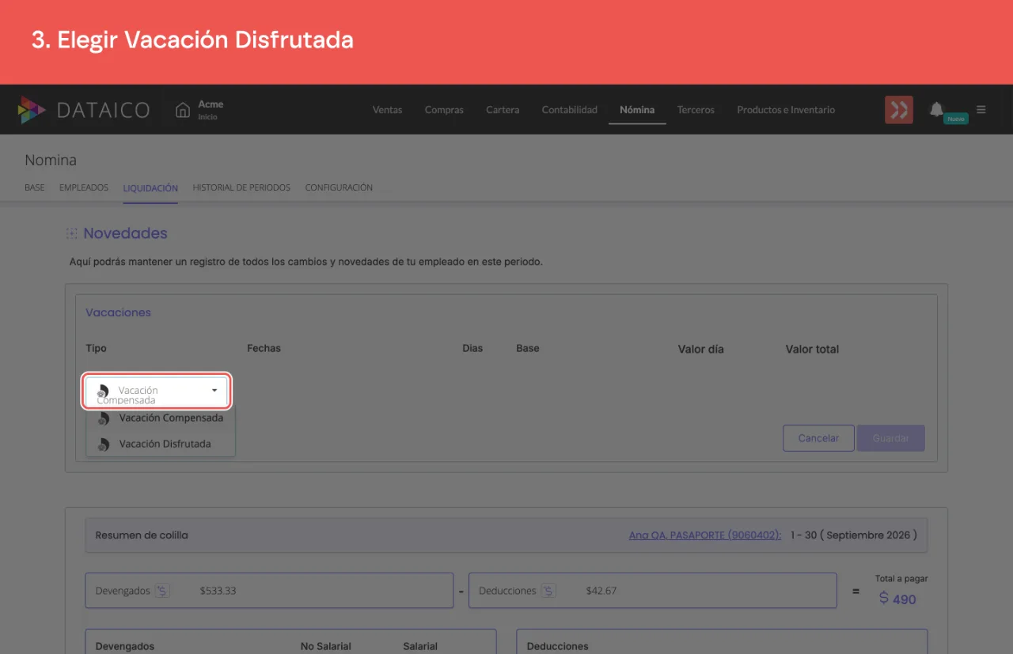Click the Novedades heading text
1013x654 pixels.
click(125, 233)
